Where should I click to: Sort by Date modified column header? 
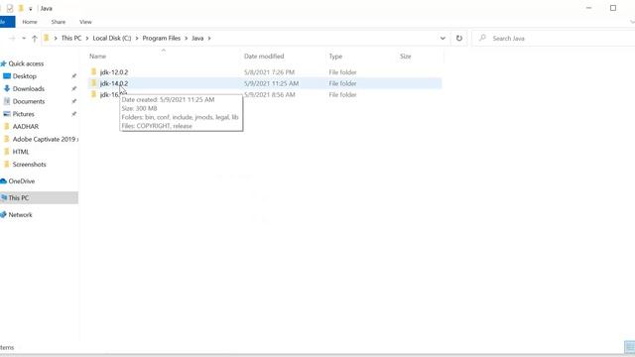point(264,57)
